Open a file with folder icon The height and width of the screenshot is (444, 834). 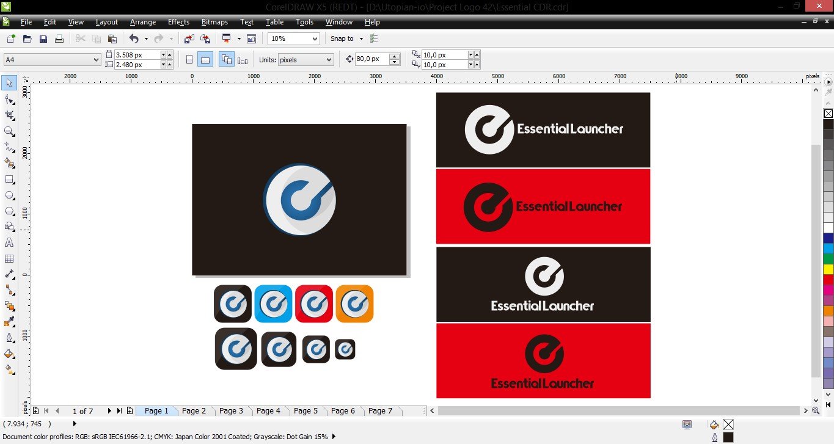[27, 38]
